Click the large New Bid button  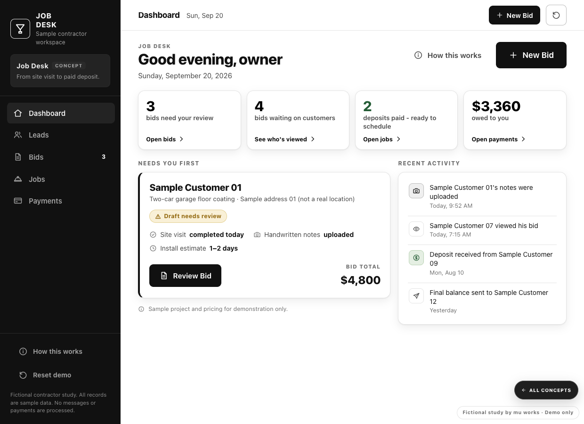tap(531, 55)
